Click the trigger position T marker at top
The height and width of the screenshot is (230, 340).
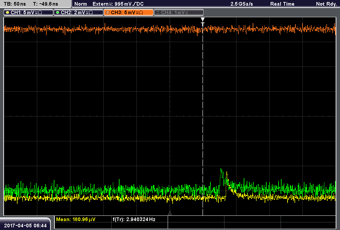[203, 22]
